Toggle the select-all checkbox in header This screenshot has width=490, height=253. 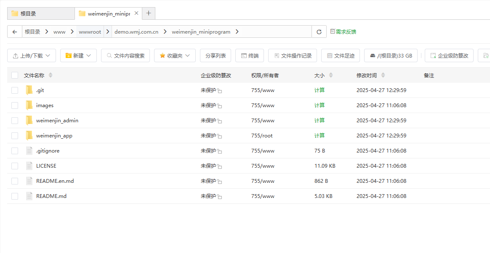15,75
